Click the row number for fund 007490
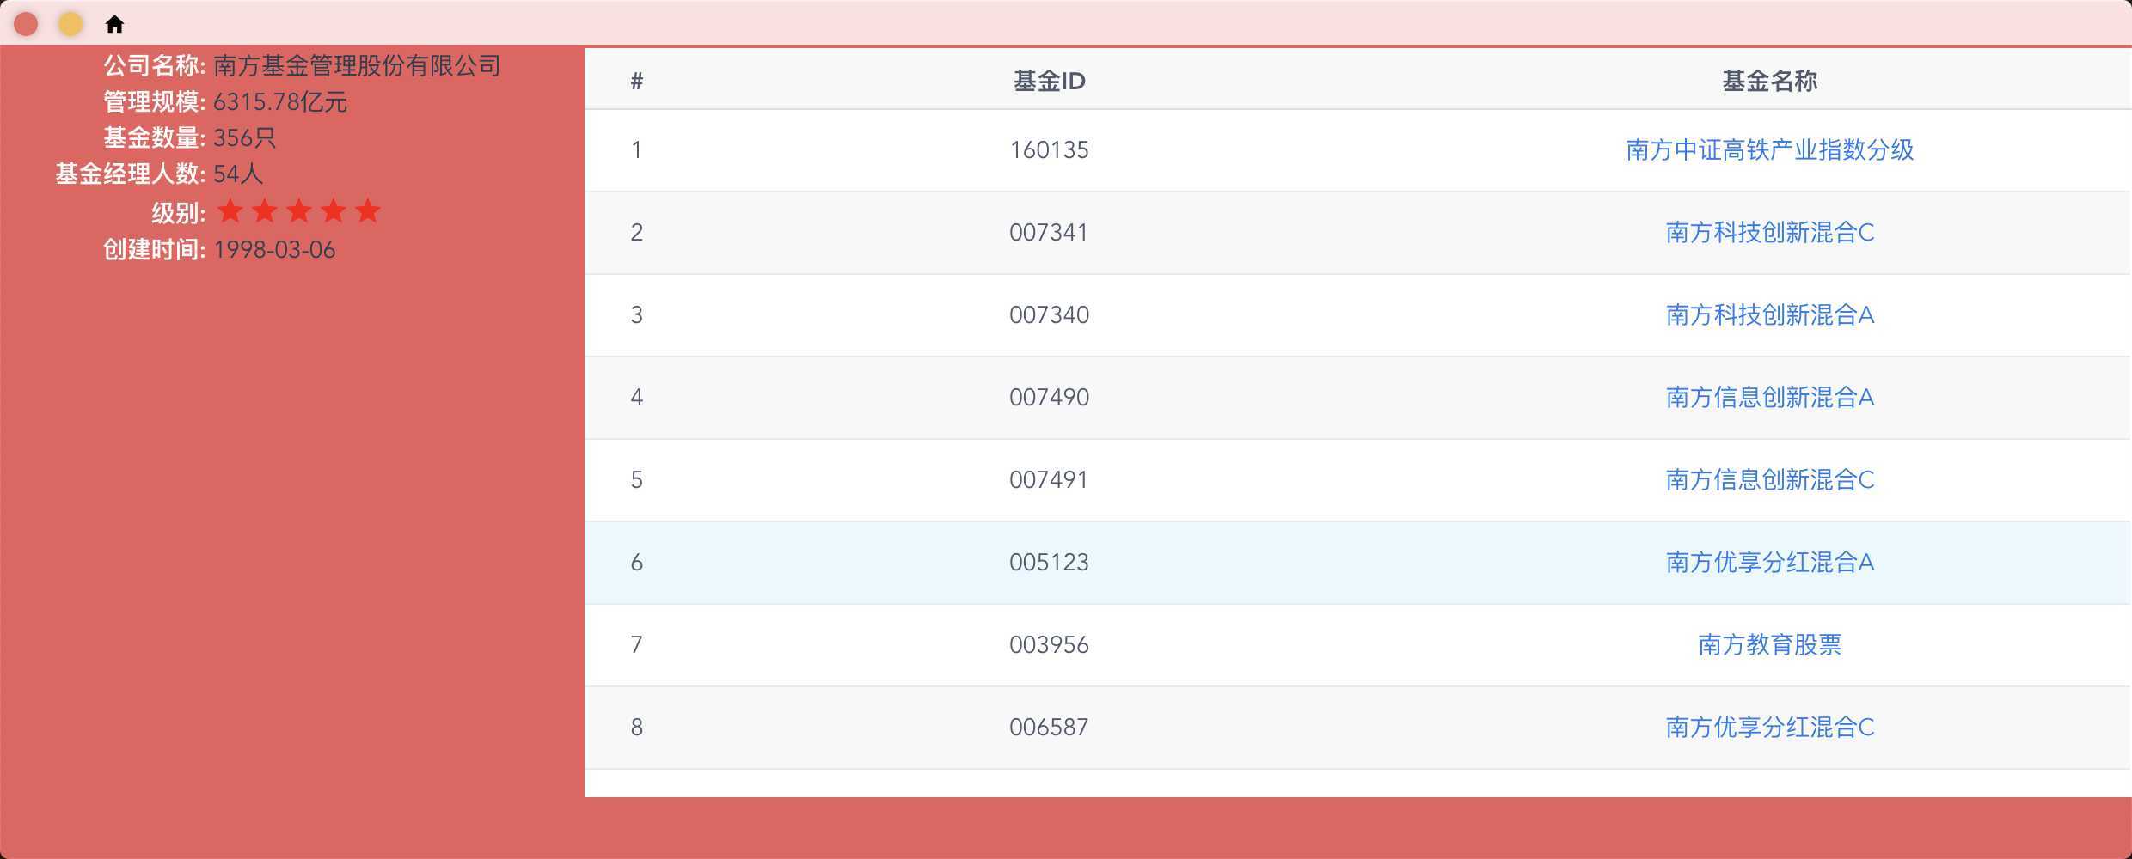This screenshot has width=2132, height=859. (x=637, y=398)
